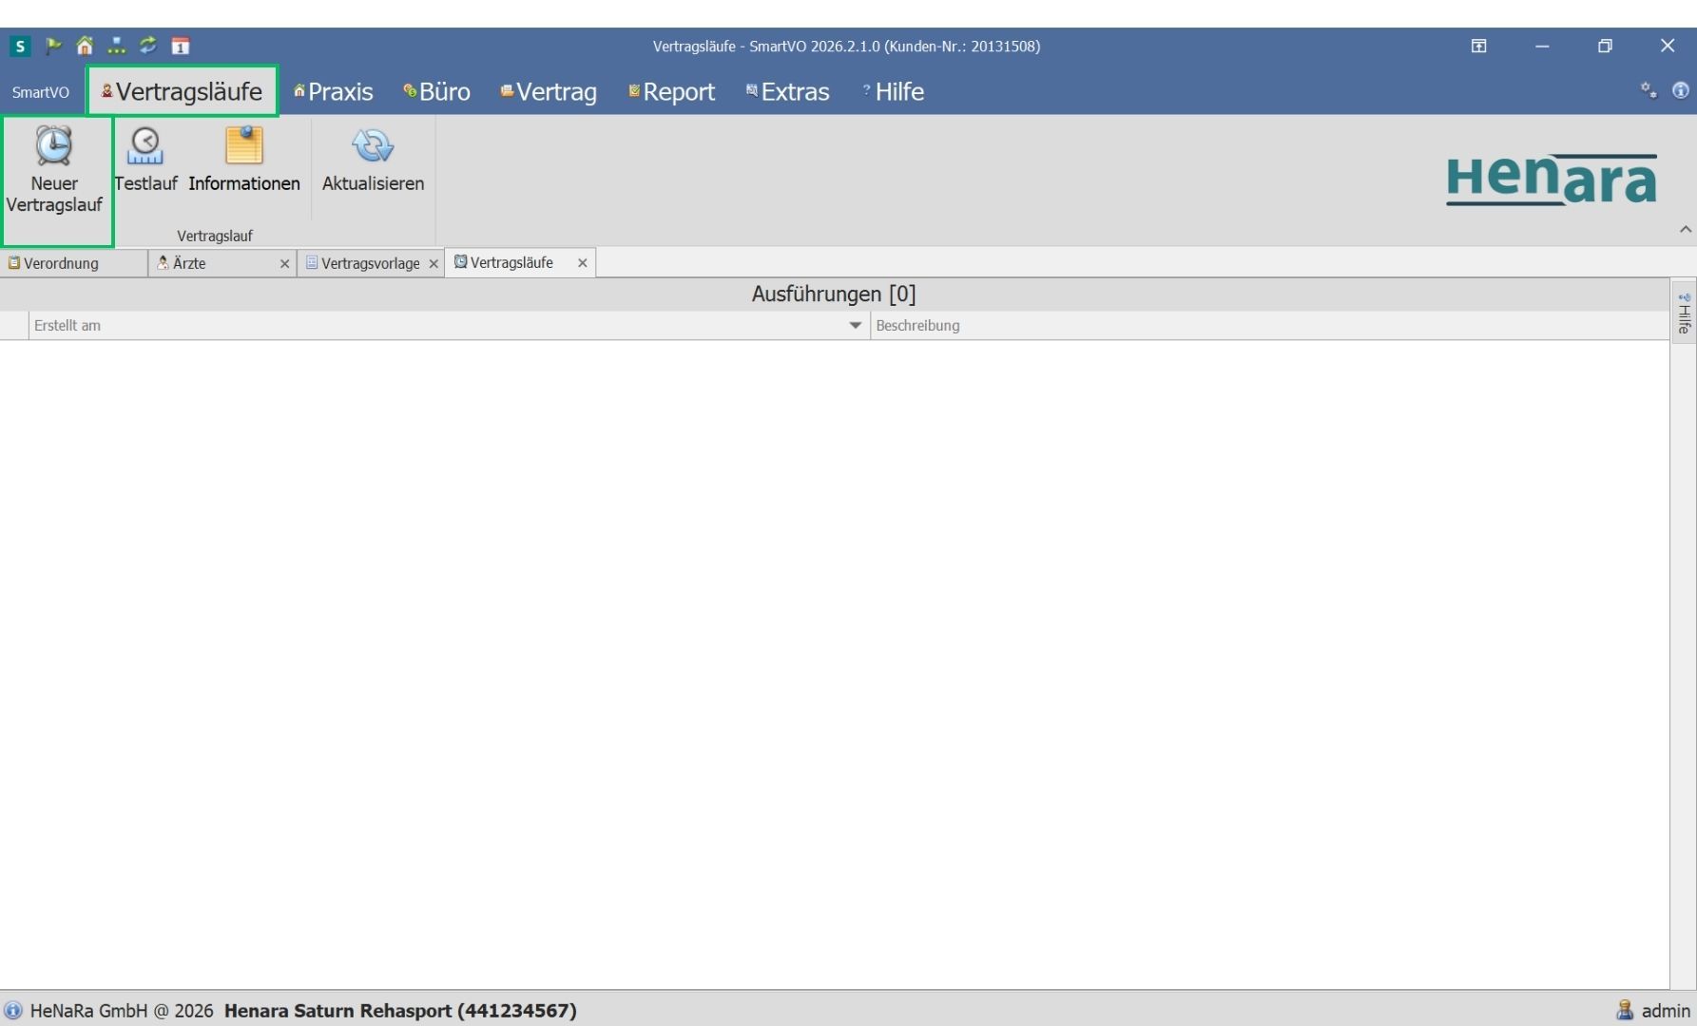Click the admin user icon in the status bar
This screenshot has width=1697, height=1026.
tap(1625, 1011)
